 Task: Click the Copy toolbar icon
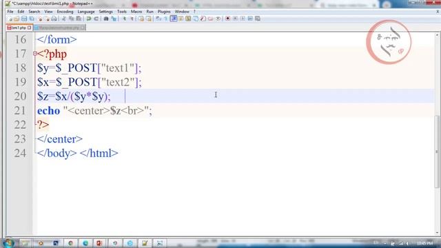pyautogui.click(x=72, y=19)
